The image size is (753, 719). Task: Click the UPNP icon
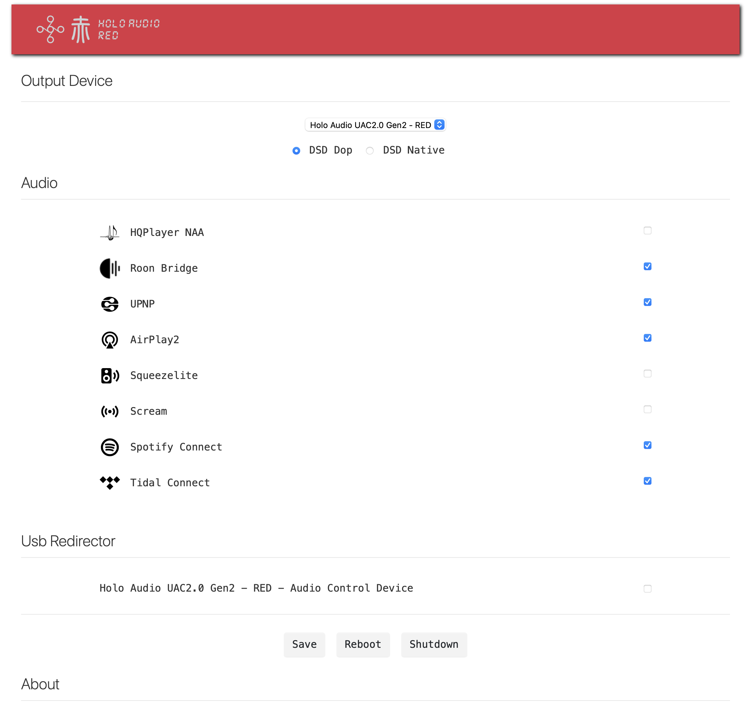point(110,304)
